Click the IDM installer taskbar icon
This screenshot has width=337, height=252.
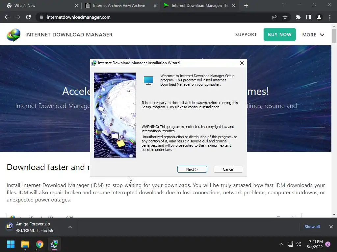[x=54, y=244]
